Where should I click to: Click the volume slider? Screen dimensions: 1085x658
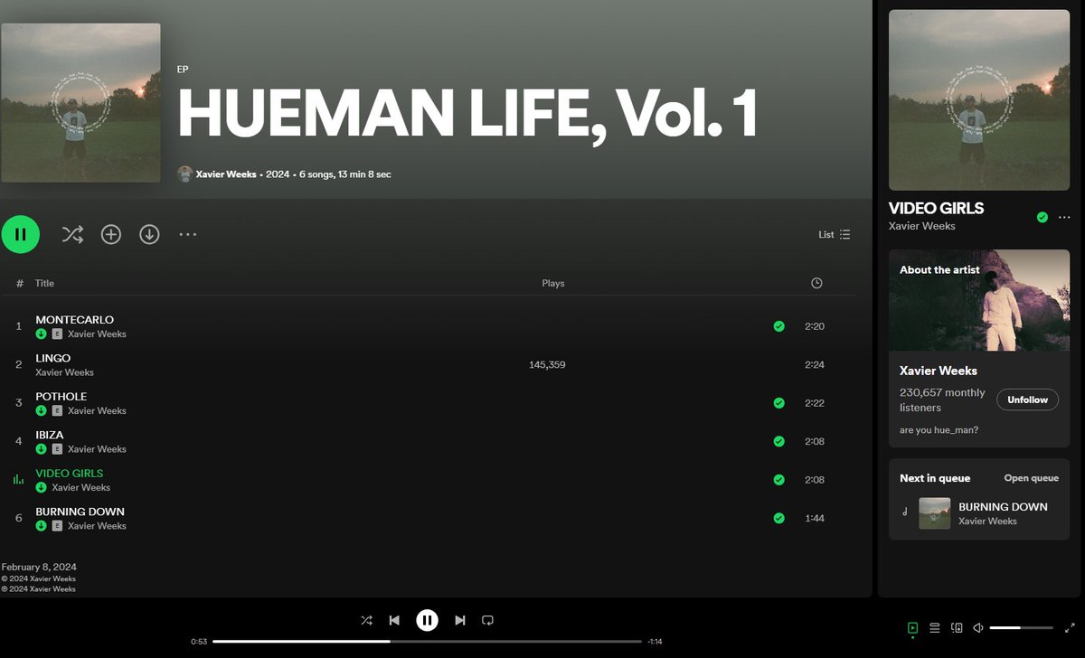[x=1022, y=627]
